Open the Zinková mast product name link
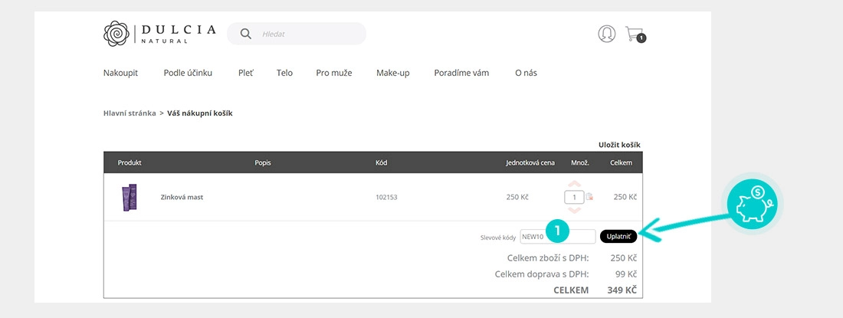 coord(182,197)
